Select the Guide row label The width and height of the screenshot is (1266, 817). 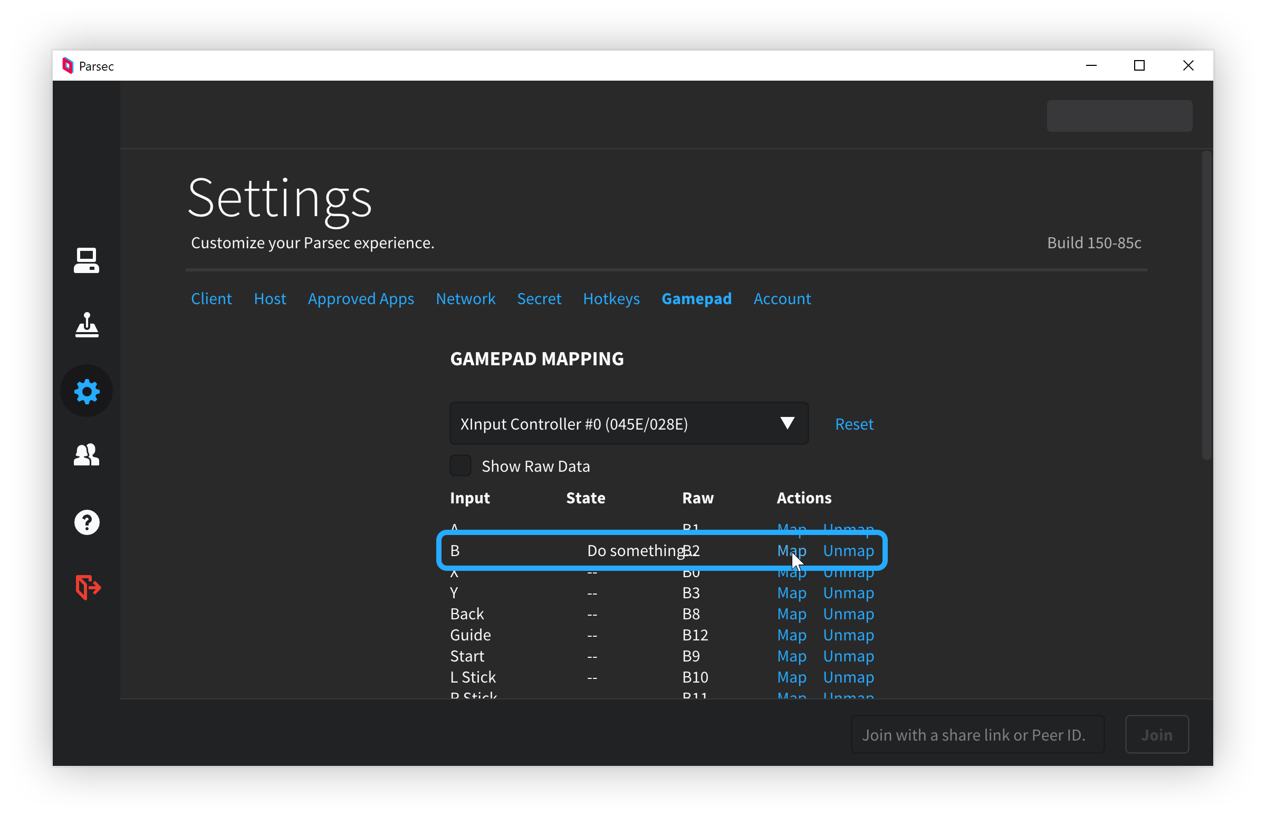(x=471, y=635)
